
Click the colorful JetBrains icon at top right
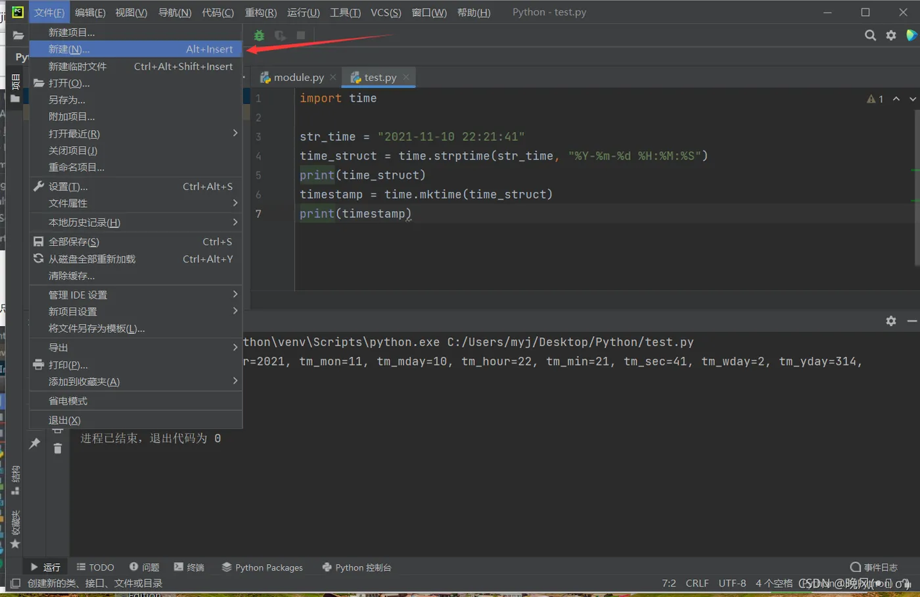911,36
